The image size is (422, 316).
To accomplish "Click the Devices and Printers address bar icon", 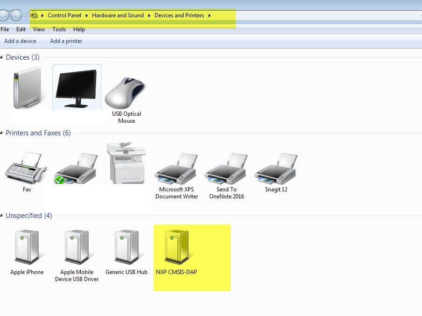I will coord(34,15).
